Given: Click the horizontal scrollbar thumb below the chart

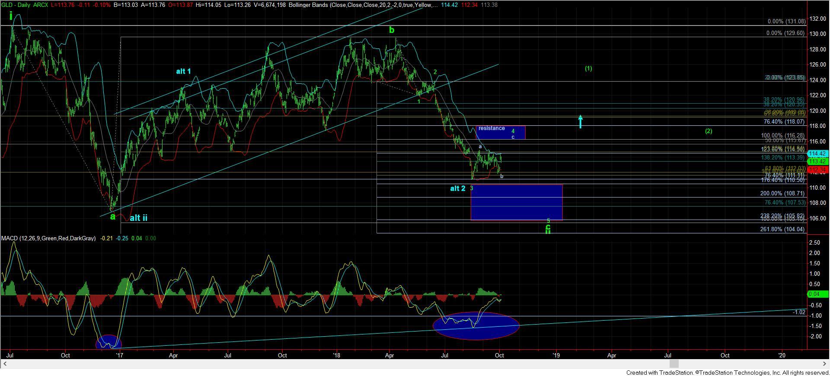Looking at the screenshot, I should 674,364.
